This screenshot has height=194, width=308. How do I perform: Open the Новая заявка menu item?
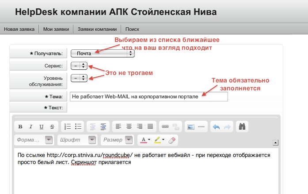tap(19, 29)
